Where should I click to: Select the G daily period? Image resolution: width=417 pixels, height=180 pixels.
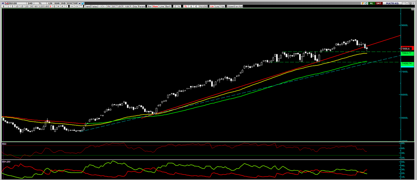click(54, 7)
